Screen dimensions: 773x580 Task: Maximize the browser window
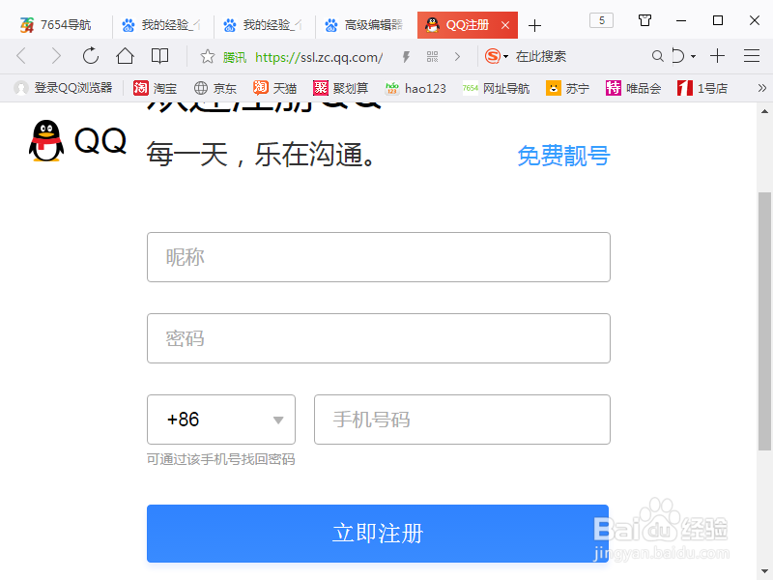(x=718, y=20)
